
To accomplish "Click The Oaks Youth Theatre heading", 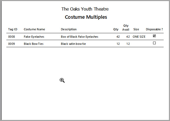I will (85, 9).
